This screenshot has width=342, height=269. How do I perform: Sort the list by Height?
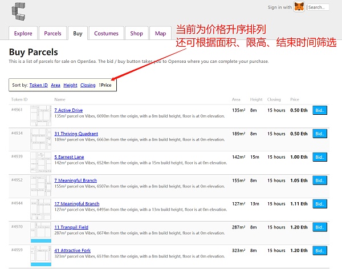pos(70,85)
